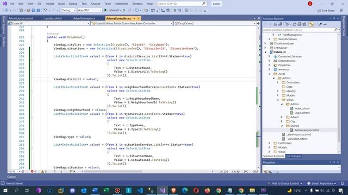
Task: Click Select Repository in status bar
Action: coord(322,183)
